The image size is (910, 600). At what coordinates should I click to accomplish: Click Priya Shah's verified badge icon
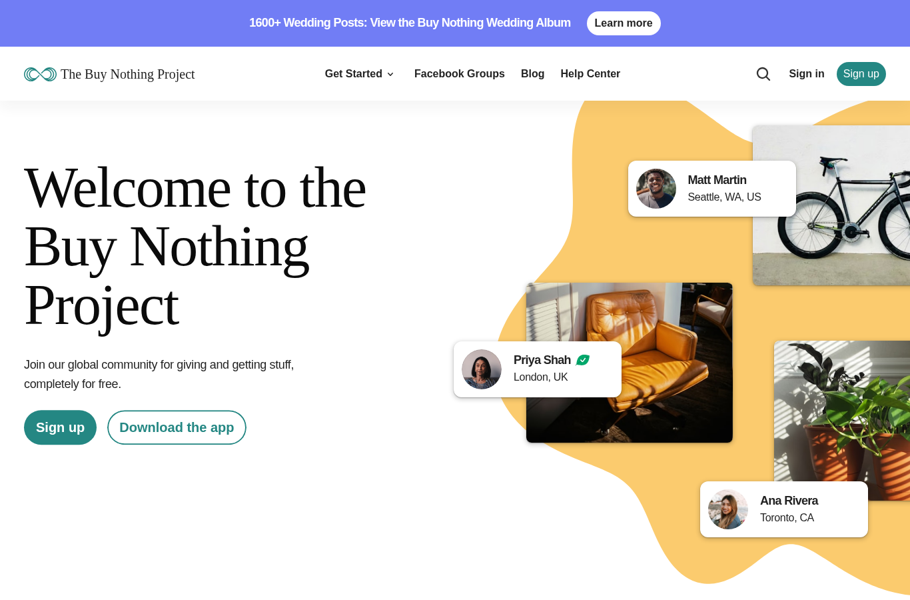583,360
